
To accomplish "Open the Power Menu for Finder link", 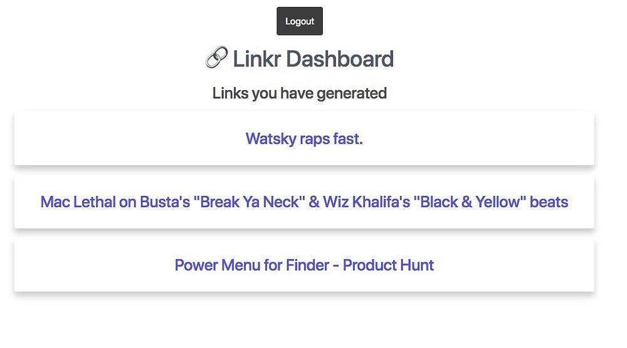I will click(x=304, y=265).
